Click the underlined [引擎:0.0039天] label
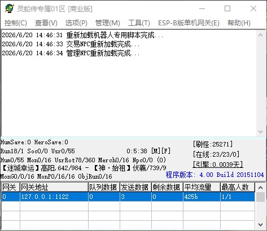The width and height of the screenshot is (267, 231). [x=218, y=165]
